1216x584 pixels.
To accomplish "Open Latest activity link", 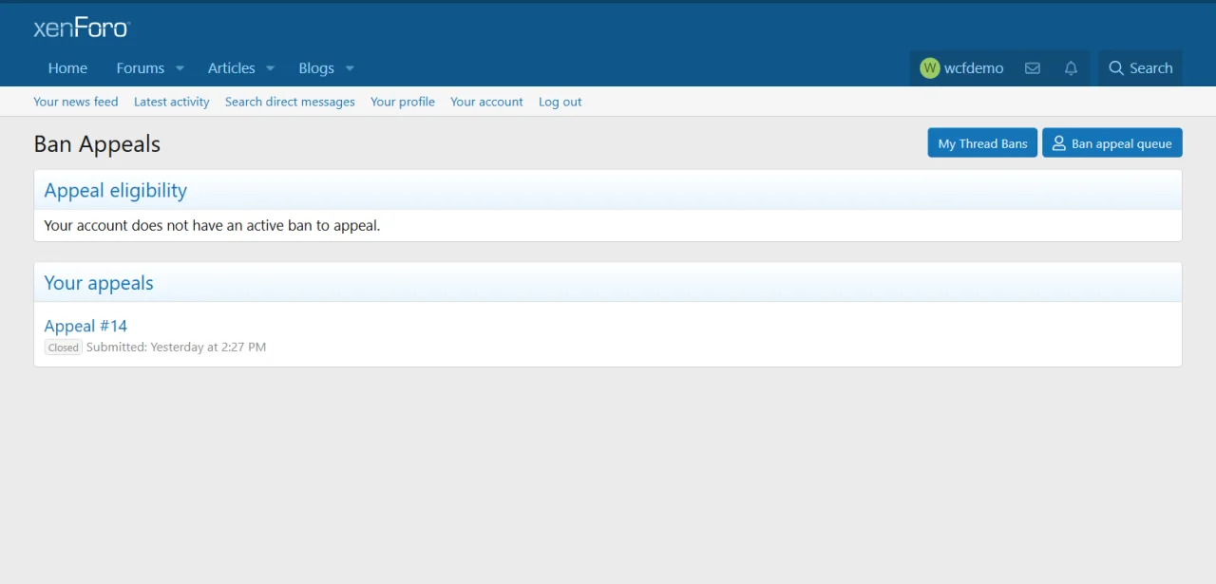I will pos(172,102).
